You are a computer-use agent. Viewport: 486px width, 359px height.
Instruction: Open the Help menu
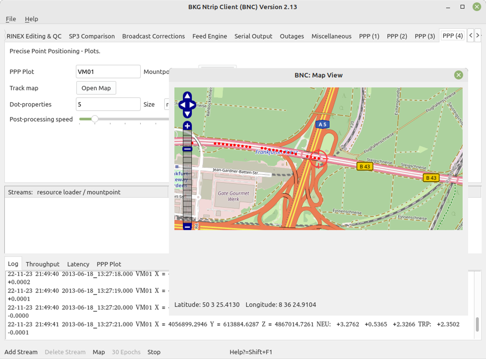coord(31,19)
